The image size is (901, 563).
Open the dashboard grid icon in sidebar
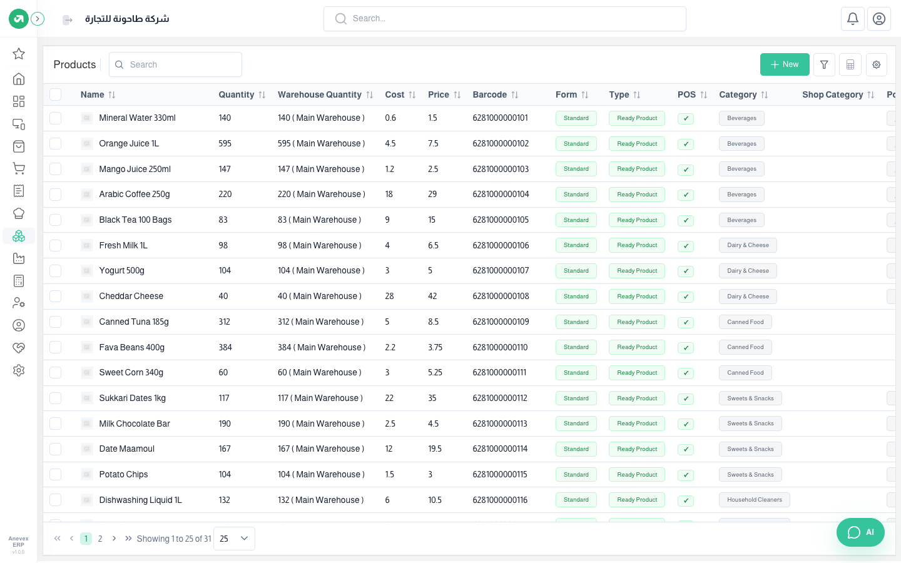tap(19, 101)
